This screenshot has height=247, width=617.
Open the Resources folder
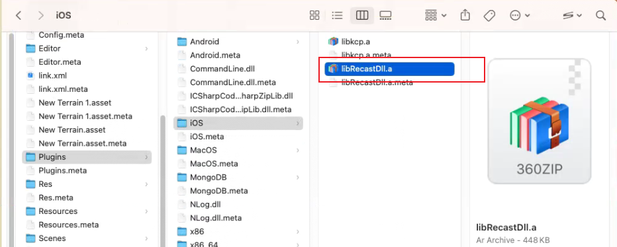[87, 211]
